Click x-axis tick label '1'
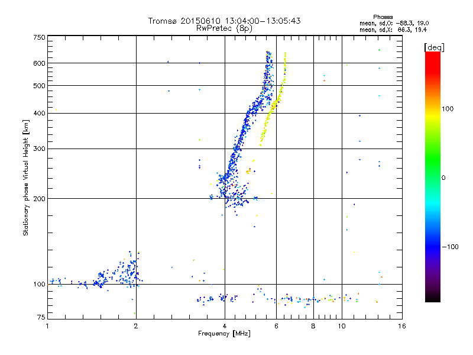 [x=47, y=326]
